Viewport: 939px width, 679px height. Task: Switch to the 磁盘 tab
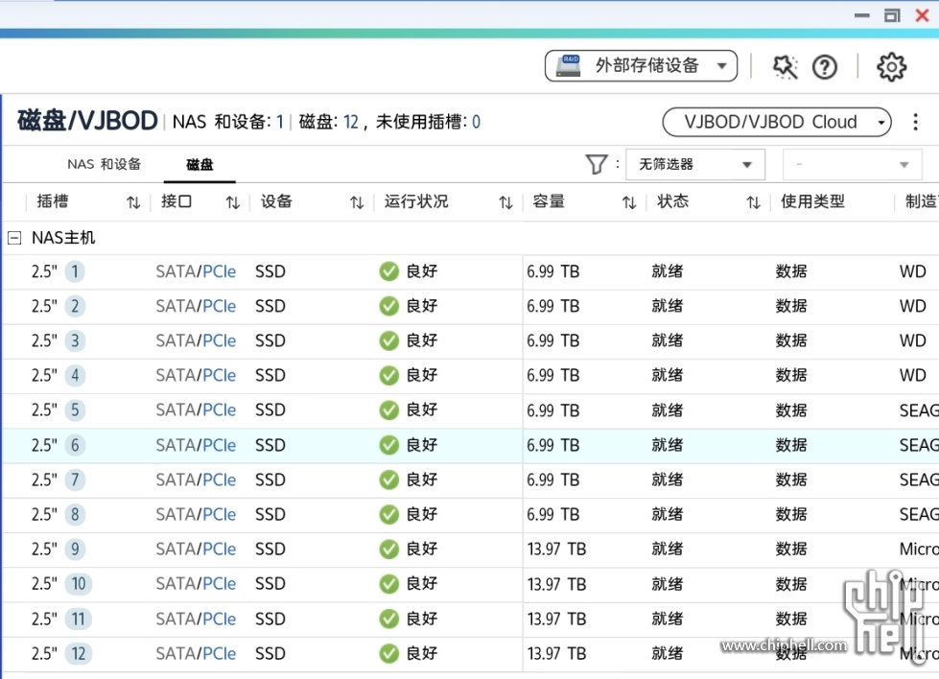(x=200, y=165)
